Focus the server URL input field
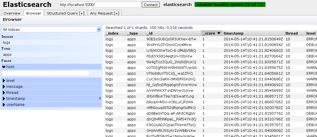The width and height of the screenshot is (317, 137). 100,5
